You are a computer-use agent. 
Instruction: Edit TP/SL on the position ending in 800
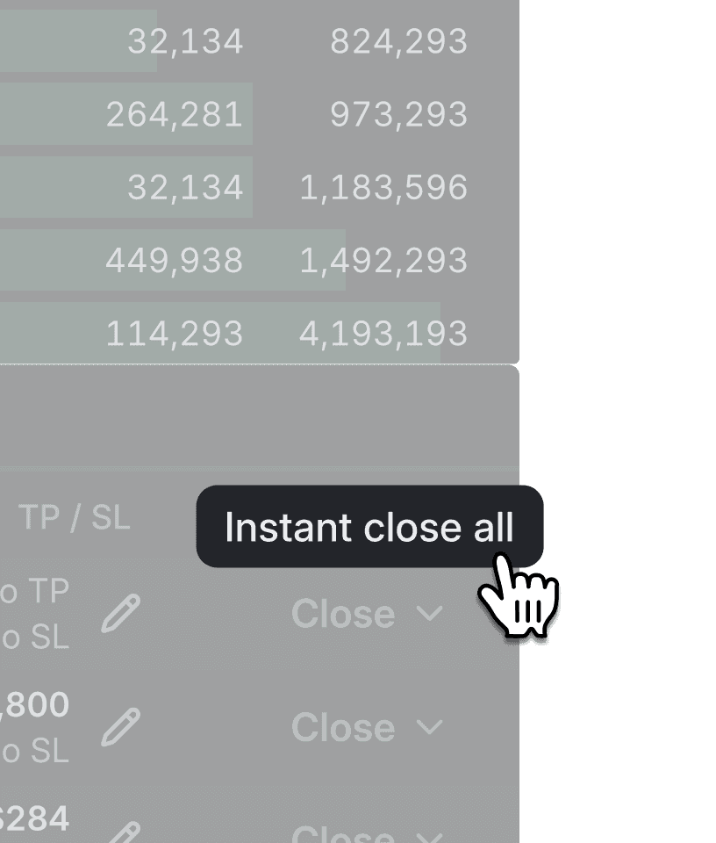[x=120, y=727]
